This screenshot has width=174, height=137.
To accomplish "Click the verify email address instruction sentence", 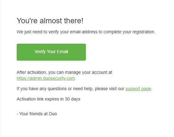I will pyautogui.click(x=86, y=32).
